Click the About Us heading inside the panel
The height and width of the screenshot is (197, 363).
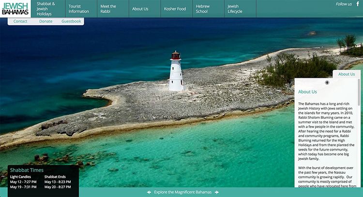tap(307, 92)
